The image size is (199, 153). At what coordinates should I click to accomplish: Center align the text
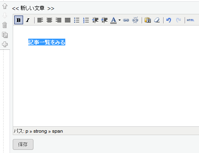tap(49, 20)
